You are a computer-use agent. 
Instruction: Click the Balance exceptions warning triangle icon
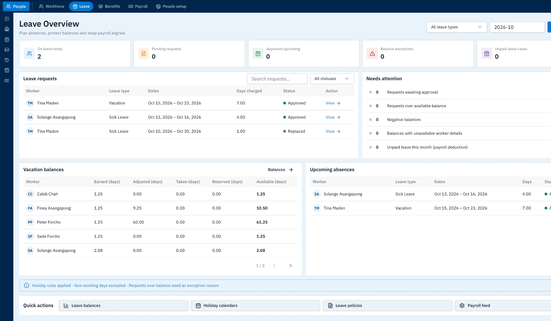372,53
